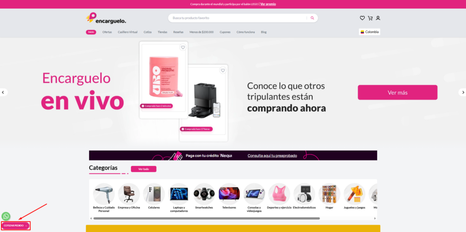Image resolution: width=466 pixels, height=232 pixels.
Task: Open the Reseñas menu item
Action: click(x=178, y=32)
